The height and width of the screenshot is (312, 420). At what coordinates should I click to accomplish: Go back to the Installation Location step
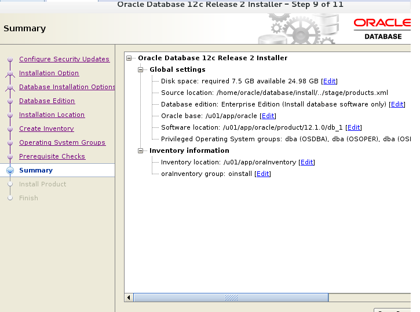pyautogui.click(x=52, y=115)
